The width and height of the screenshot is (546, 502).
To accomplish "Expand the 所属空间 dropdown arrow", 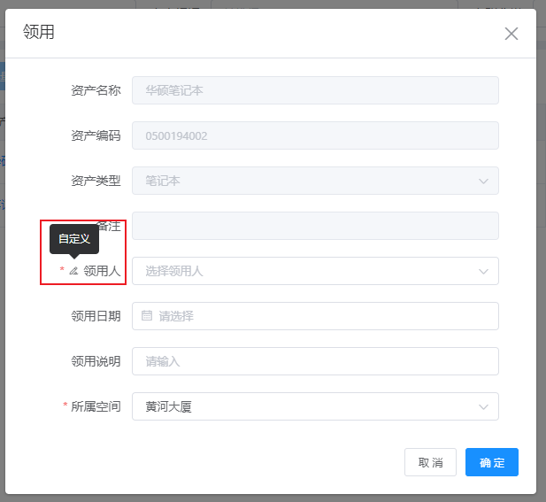I will click(483, 406).
